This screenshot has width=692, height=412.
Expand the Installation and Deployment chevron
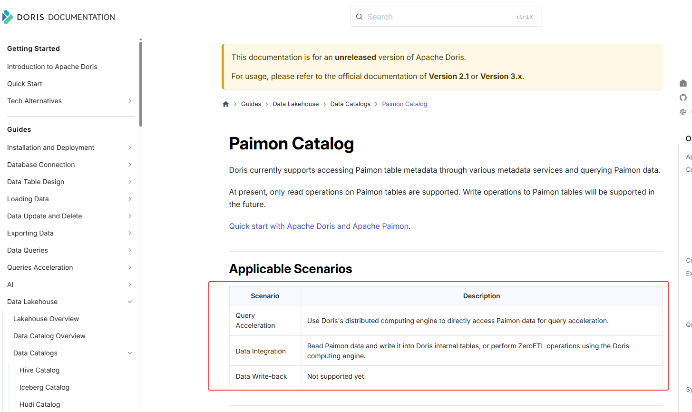(x=130, y=147)
